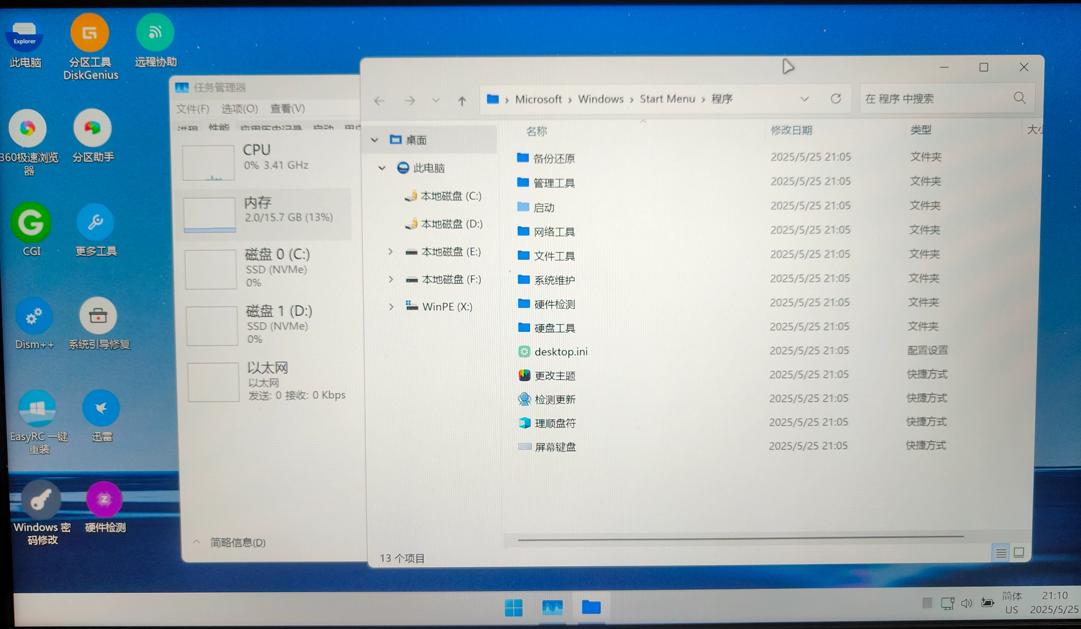
Task: Click the battery icon in system tray
Action: pyautogui.click(x=988, y=602)
